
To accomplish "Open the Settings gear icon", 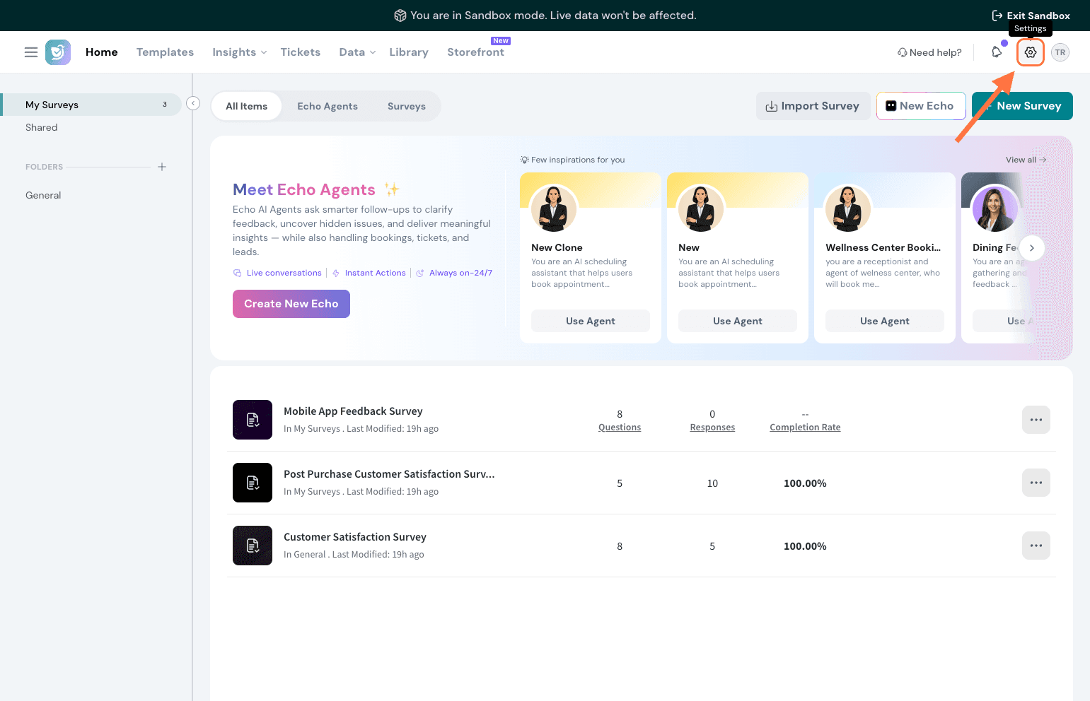I will (1030, 52).
